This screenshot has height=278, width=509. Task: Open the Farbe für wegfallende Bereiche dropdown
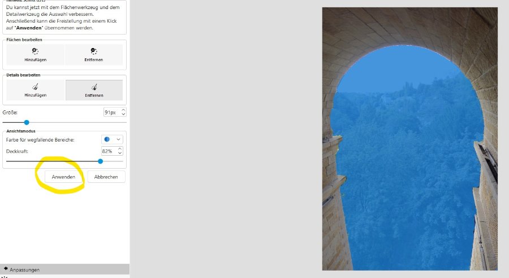[112, 139]
